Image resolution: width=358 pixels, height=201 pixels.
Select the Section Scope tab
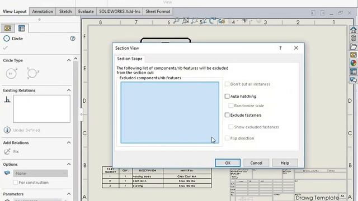[x=130, y=59]
